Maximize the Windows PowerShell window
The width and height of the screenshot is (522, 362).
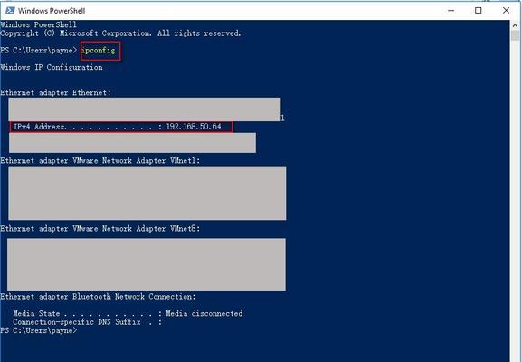pos(478,11)
